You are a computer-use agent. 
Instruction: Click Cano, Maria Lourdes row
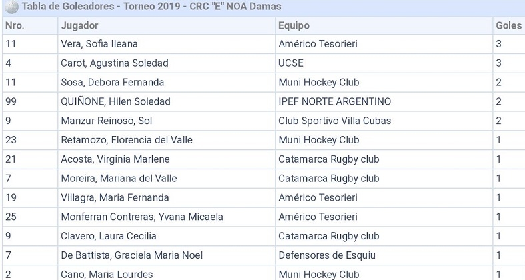[107, 274]
